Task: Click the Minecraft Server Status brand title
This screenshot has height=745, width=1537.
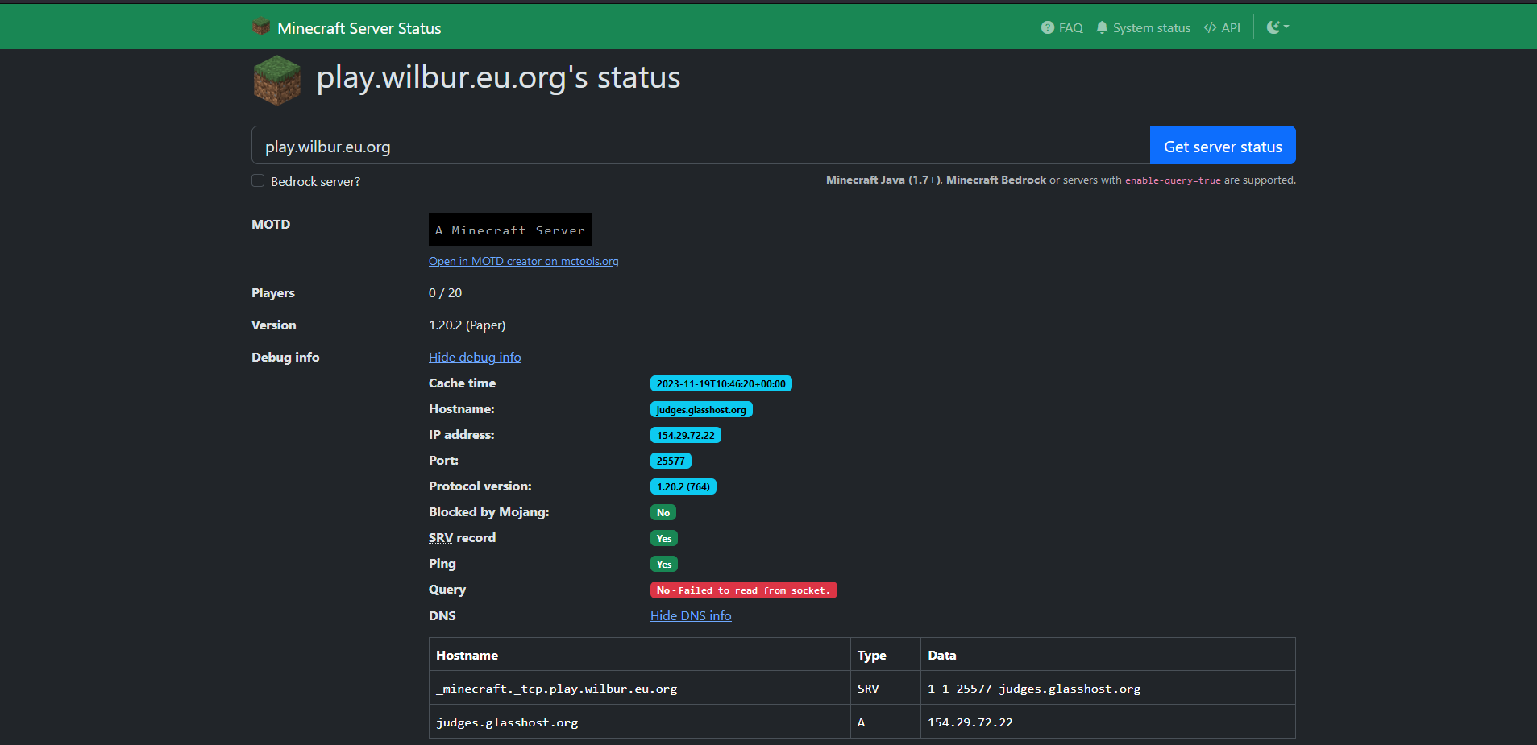Action: tap(359, 28)
